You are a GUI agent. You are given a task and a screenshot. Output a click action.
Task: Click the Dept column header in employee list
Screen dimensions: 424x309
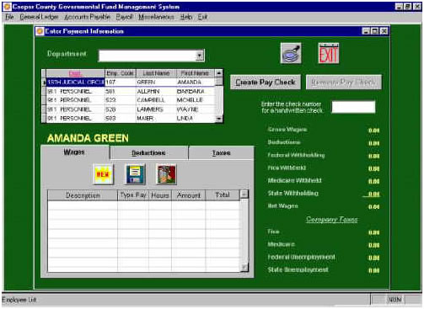click(x=75, y=73)
